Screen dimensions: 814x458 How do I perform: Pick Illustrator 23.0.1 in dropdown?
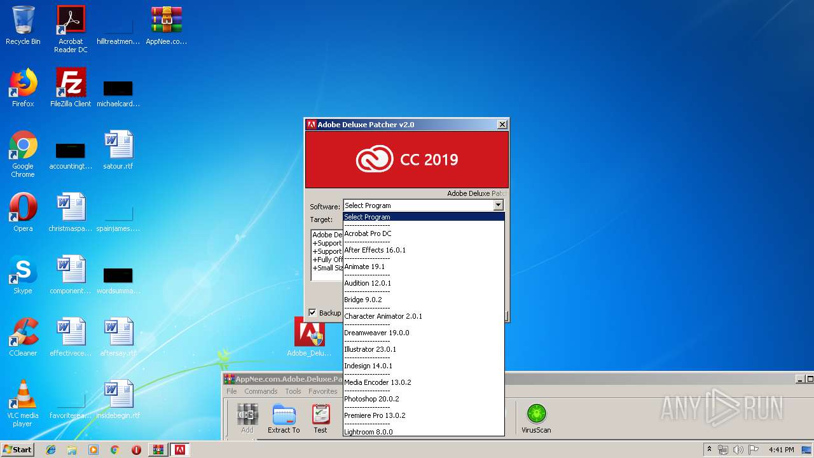pyautogui.click(x=424, y=349)
